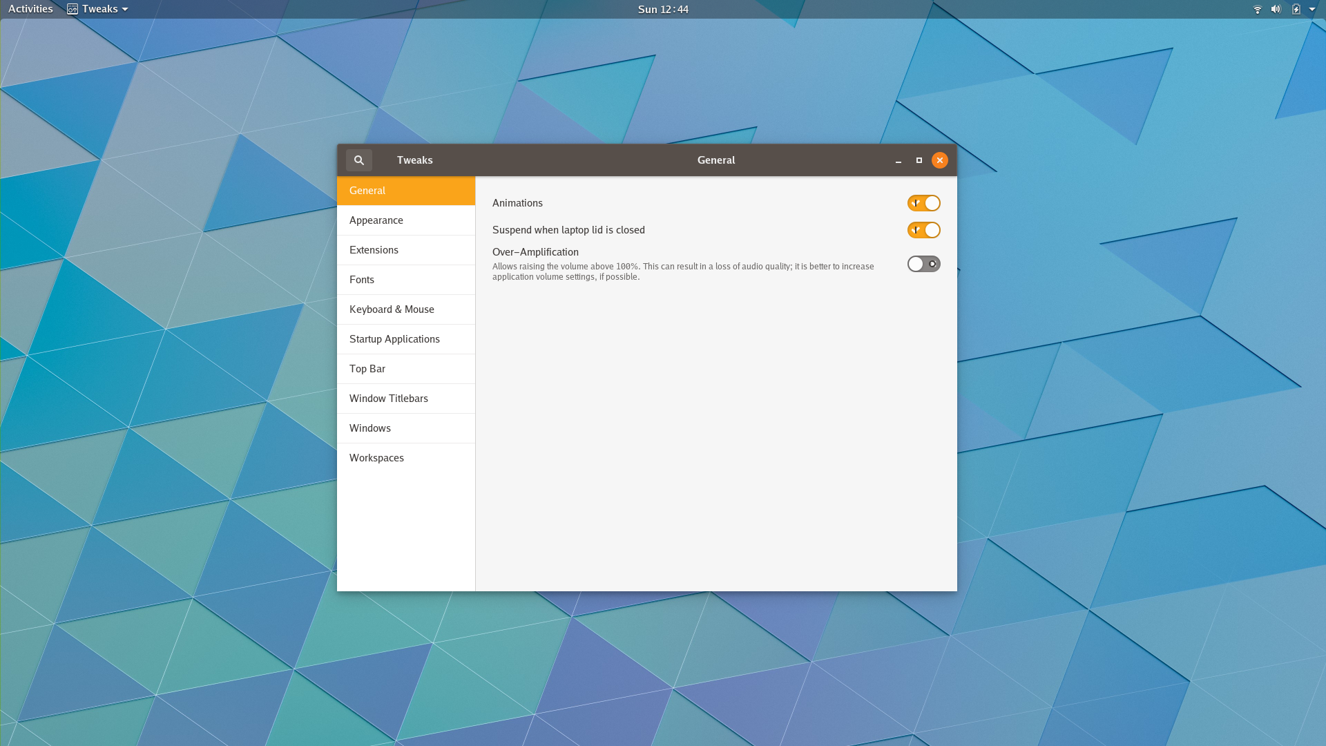The width and height of the screenshot is (1326, 746).
Task: Select the Keyboard & Mouse section
Action: point(392,309)
